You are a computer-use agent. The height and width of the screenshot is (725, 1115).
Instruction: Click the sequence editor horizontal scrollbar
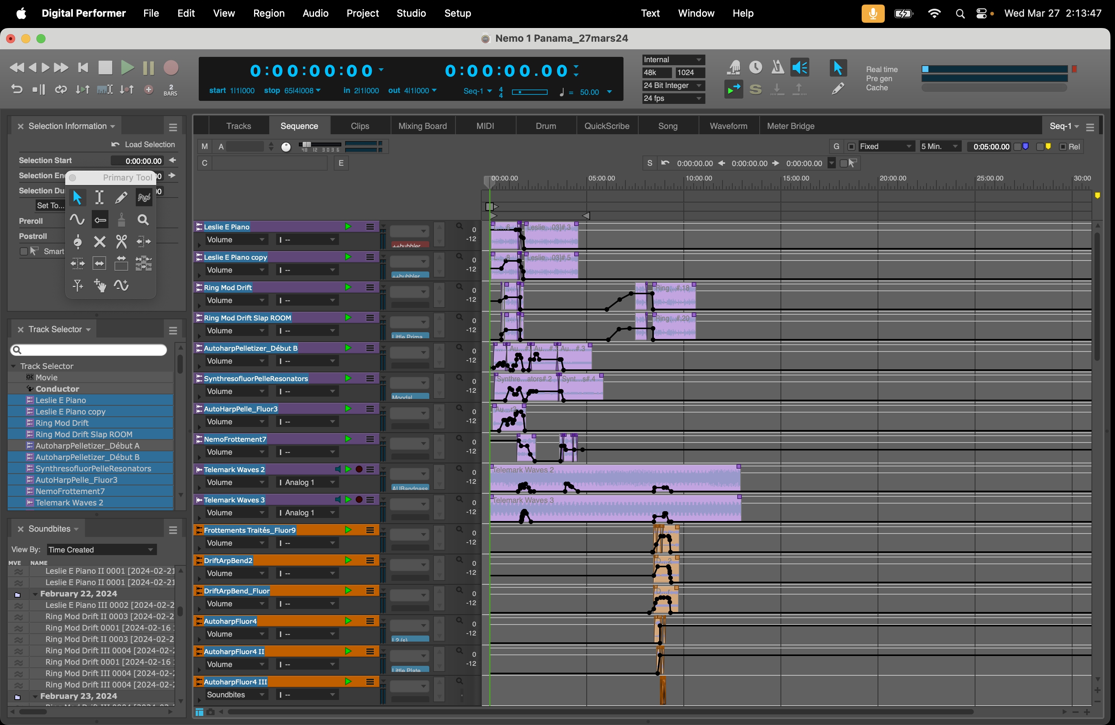[x=601, y=712]
